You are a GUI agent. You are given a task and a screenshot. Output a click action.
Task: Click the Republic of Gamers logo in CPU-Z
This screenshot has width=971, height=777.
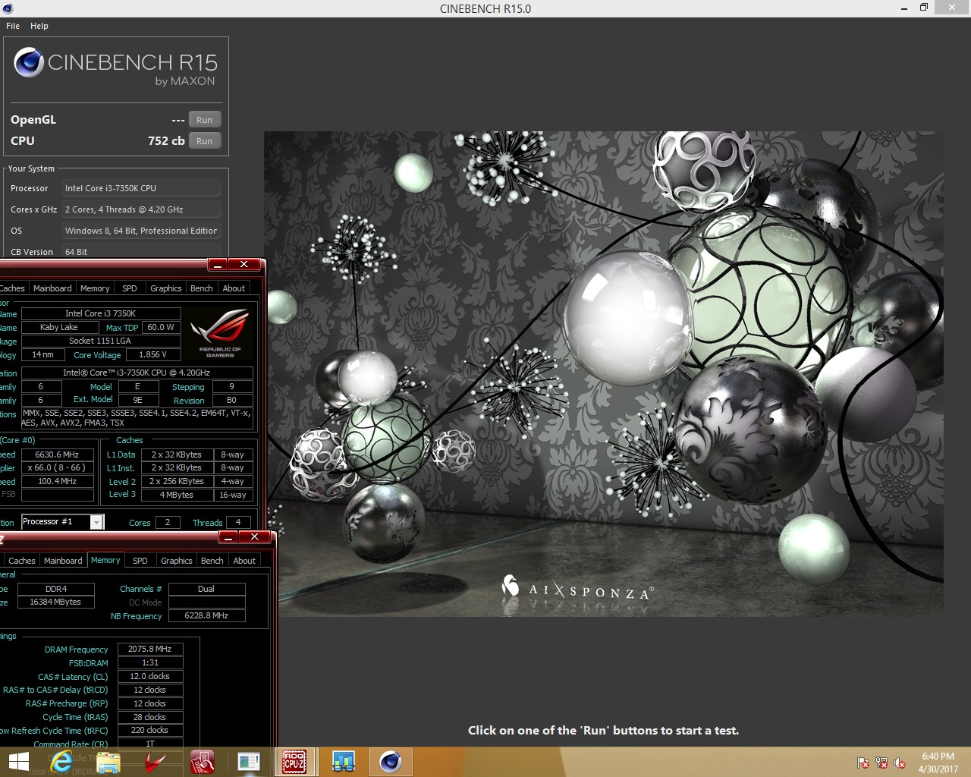(x=220, y=333)
